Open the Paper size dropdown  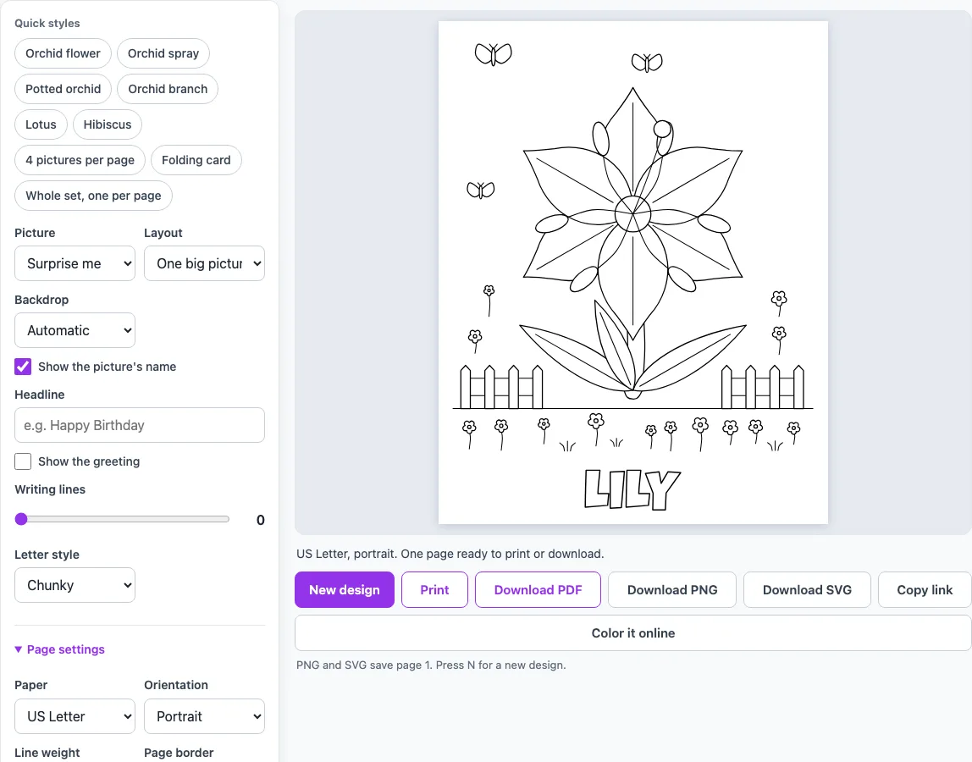coord(75,717)
